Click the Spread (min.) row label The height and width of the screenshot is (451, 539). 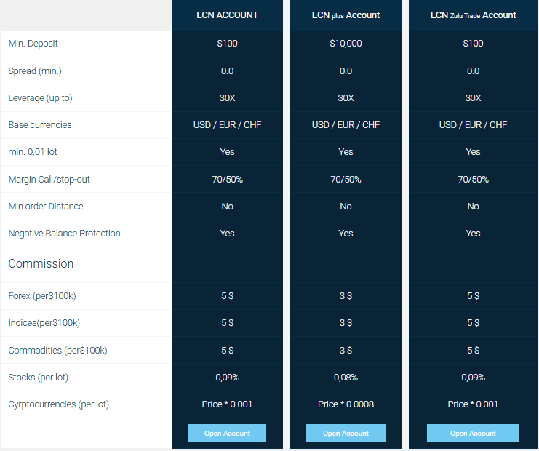(35, 71)
